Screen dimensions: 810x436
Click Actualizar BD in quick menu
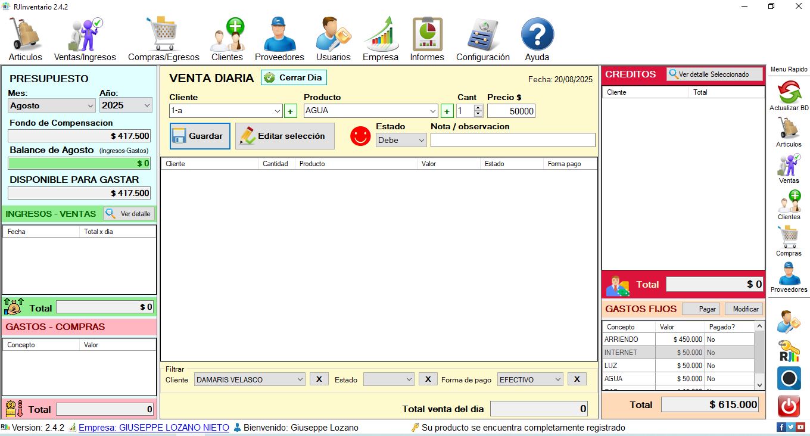coord(789,96)
